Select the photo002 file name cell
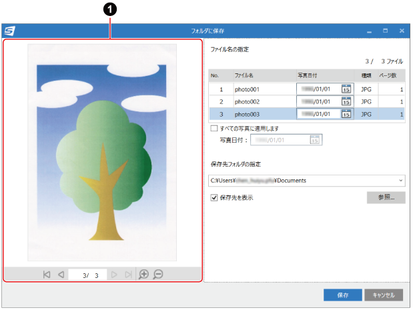This screenshot has width=413, height=318. click(x=265, y=101)
